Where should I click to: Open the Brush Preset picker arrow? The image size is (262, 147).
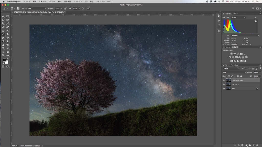click(x=15, y=8)
